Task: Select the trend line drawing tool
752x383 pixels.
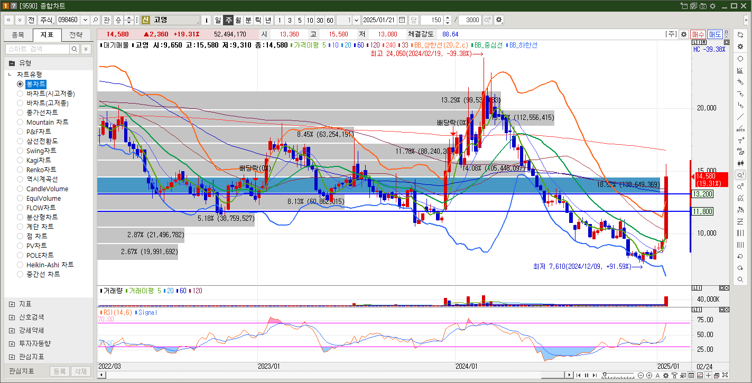Action: [740, 117]
